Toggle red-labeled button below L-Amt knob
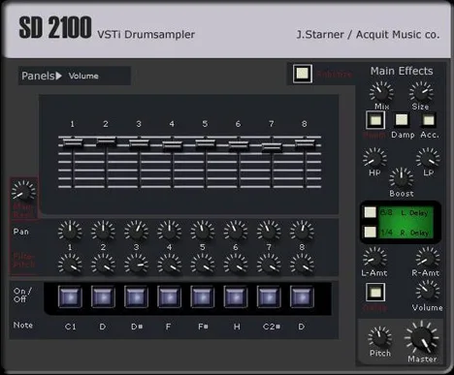Viewport: 454px width, 375px height. tap(375, 292)
